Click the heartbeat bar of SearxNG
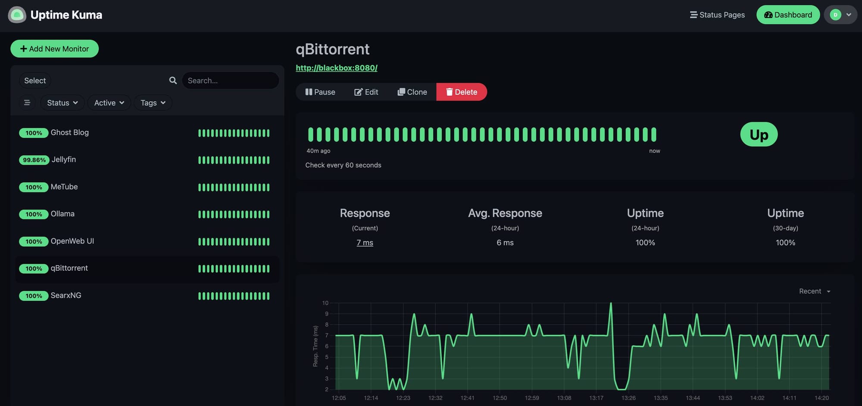862x406 pixels. pos(234,296)
